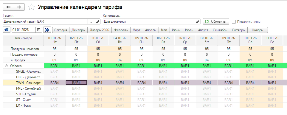The width and height of the screenshot is (287, 115).
Task: Select the 01.01.26 Чт column header
Action: [54, 40]
